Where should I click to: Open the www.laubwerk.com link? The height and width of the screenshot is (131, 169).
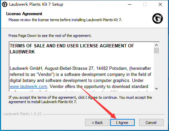28,87
